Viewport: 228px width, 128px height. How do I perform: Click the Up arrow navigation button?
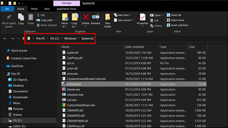pyautogui.click(x=23, y=39)
